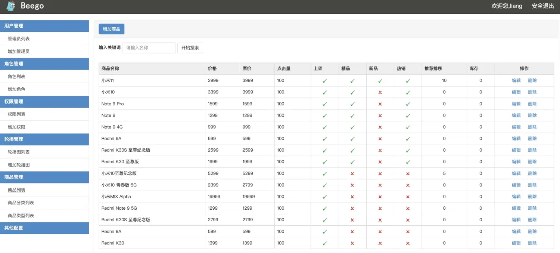This screenshot has height=253, width=560.
Task: Open 轮播图列表 in sidebar
Action: click(19, 152)
